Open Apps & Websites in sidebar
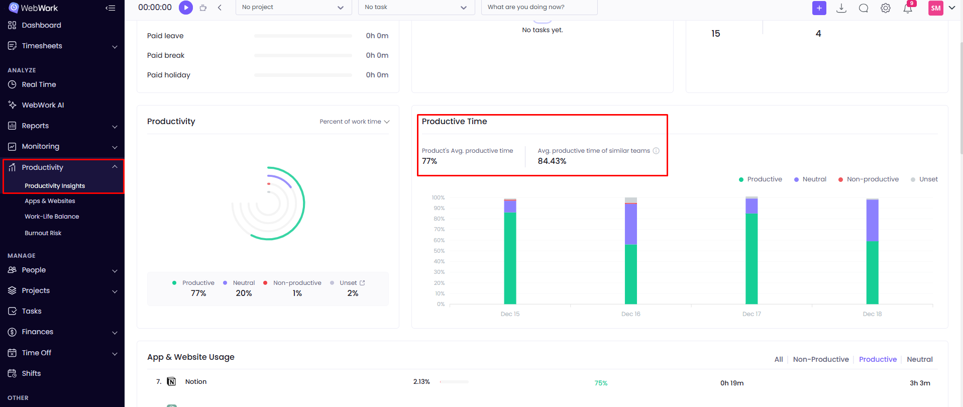This screenshot has width=963, height=407. coord(50,201)
